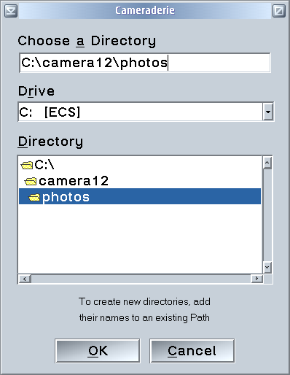Image resolution: width=290 pixels, height=375 pixels.
Task: Confirm with the OK button
Action: pyautogui.click(x=98, y=351)
